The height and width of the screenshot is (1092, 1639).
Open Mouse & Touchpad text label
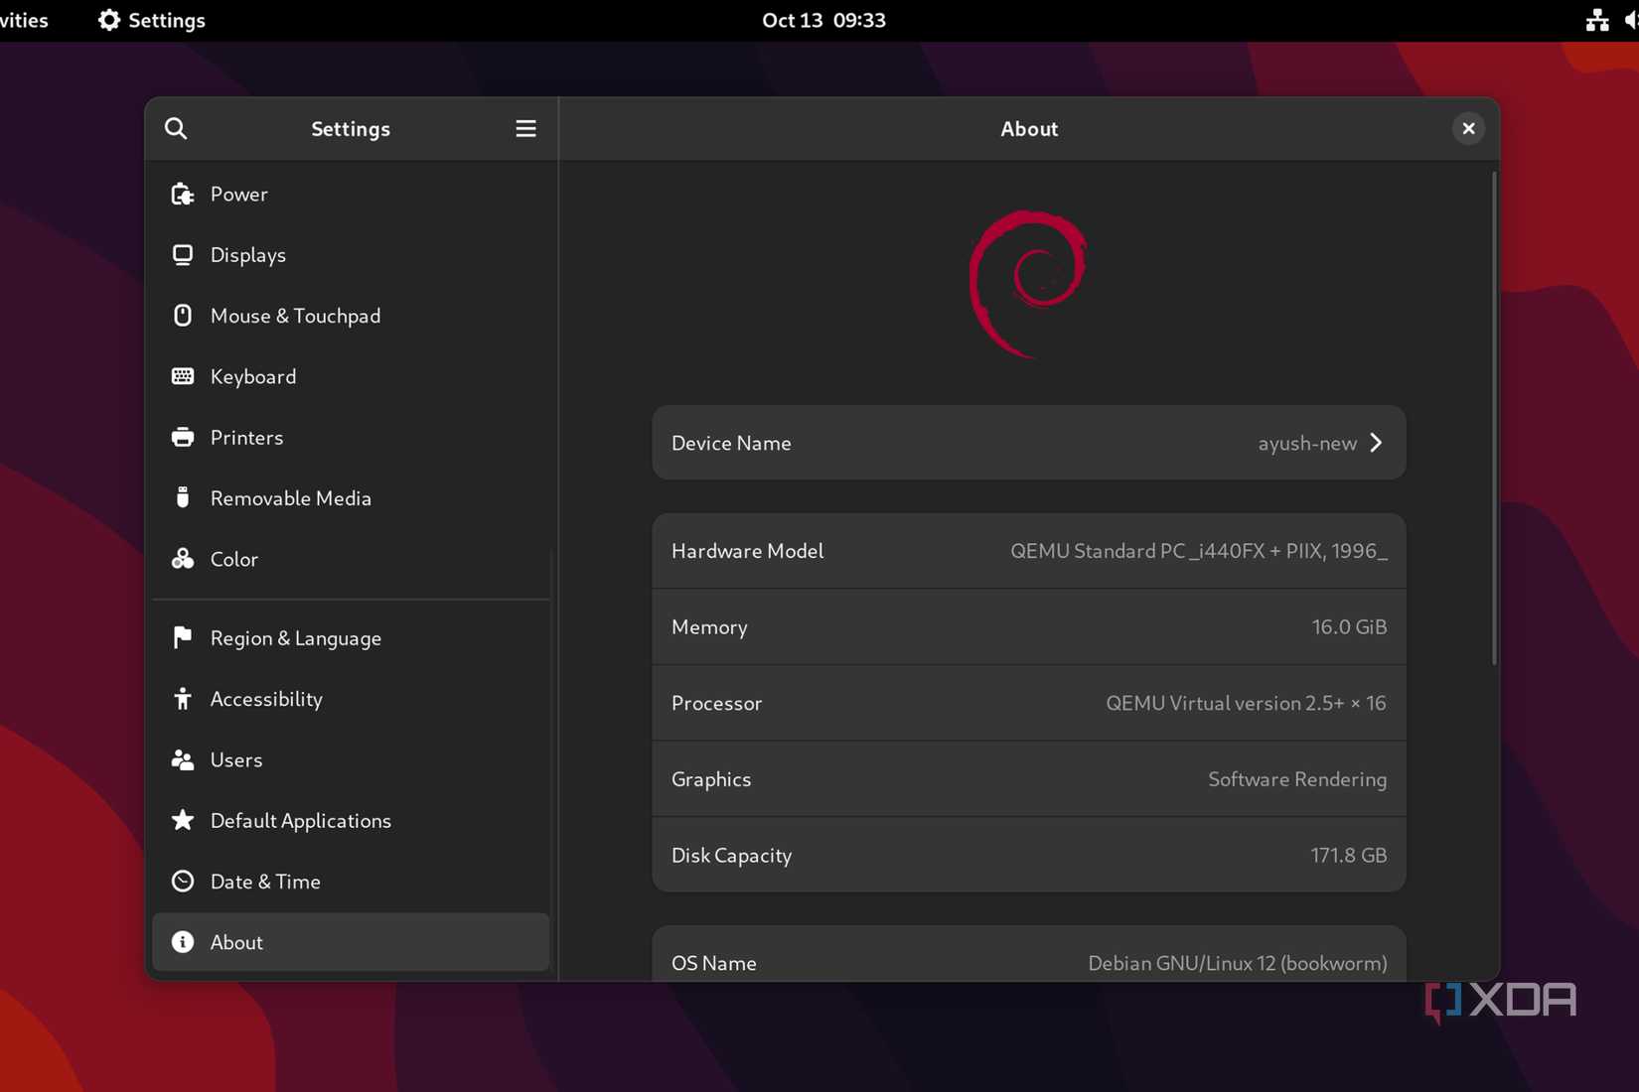tap(296, 316)
